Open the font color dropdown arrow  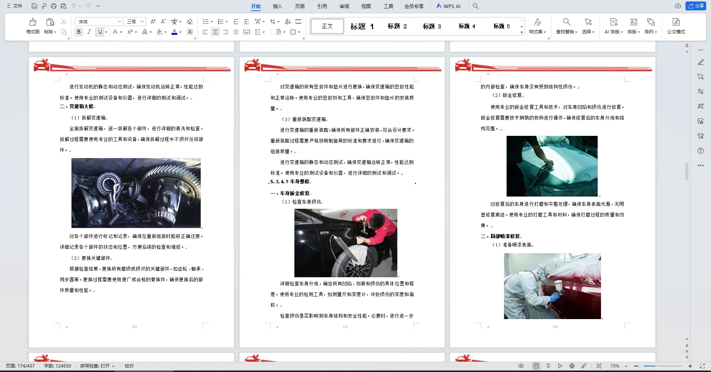coord(180,32)
